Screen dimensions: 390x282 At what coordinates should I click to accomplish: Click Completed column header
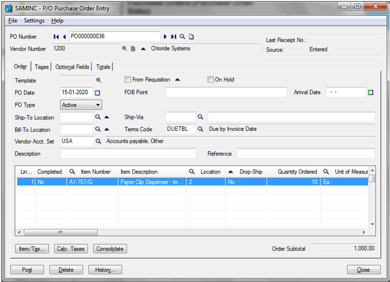click(51, 171)
